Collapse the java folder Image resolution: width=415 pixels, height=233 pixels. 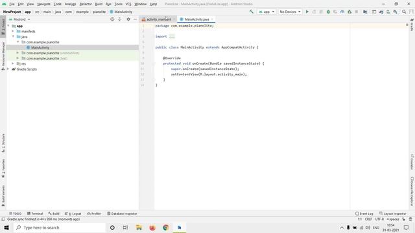[x=13, y=36]
